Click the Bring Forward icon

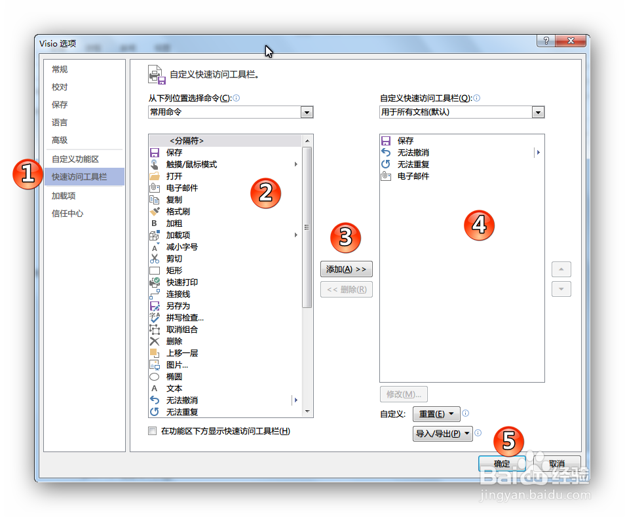click(x=154, y=353)
